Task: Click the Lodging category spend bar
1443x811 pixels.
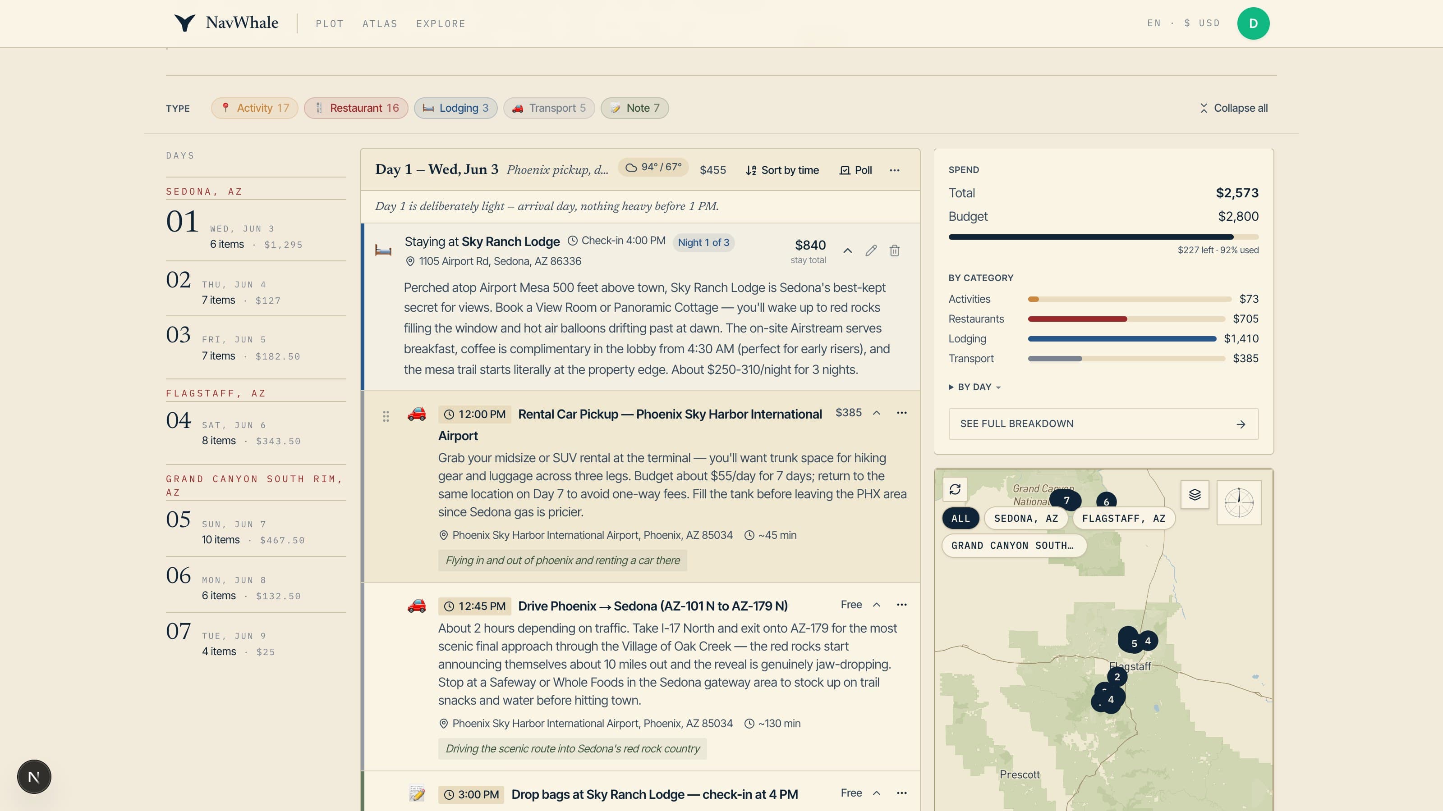Action: [1122, 339]
